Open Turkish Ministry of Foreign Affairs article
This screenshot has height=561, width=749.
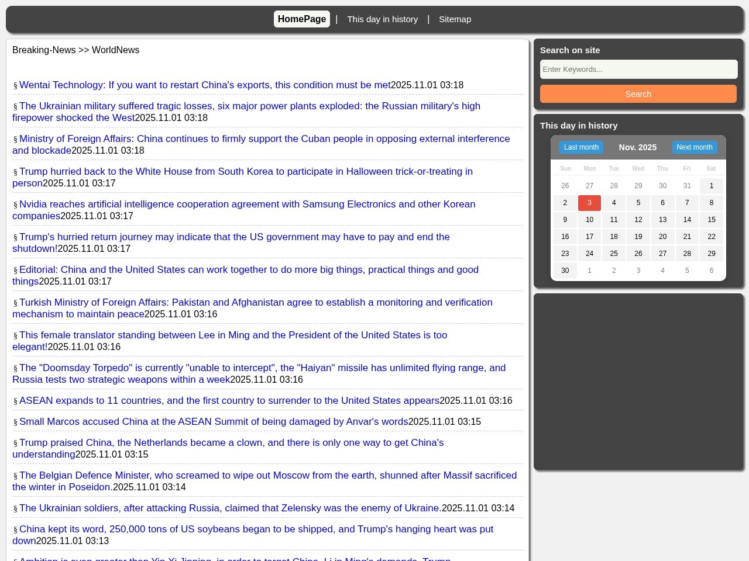click(x=256, y=303)
